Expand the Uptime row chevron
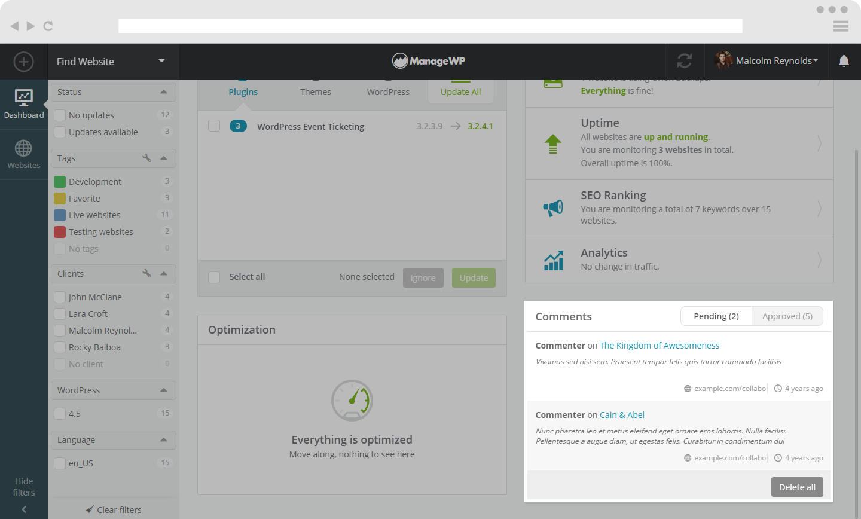This screenshot has width=861, height=519. 819,144
